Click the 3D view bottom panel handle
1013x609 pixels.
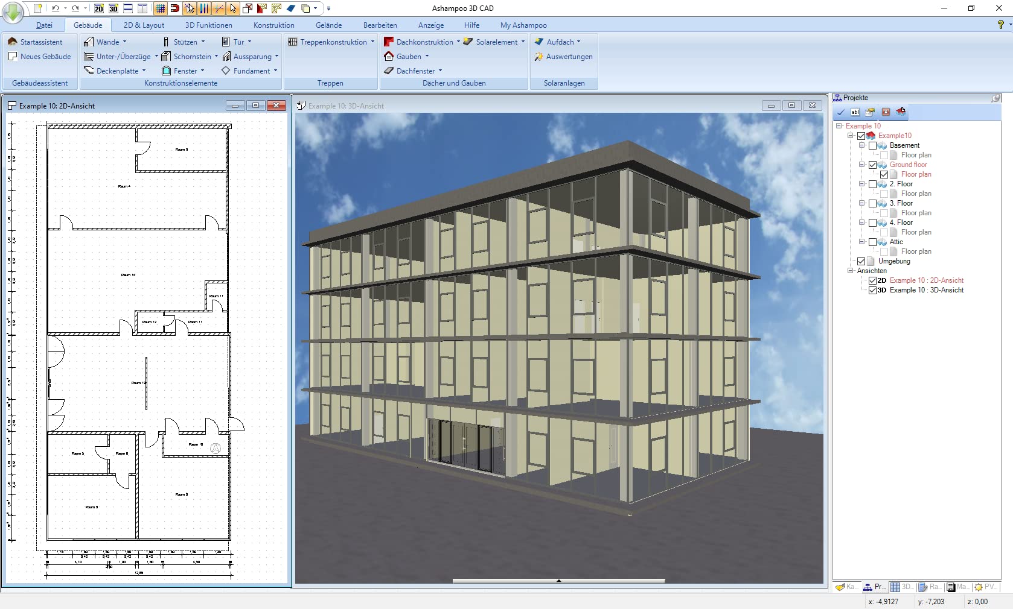[558, 581]
